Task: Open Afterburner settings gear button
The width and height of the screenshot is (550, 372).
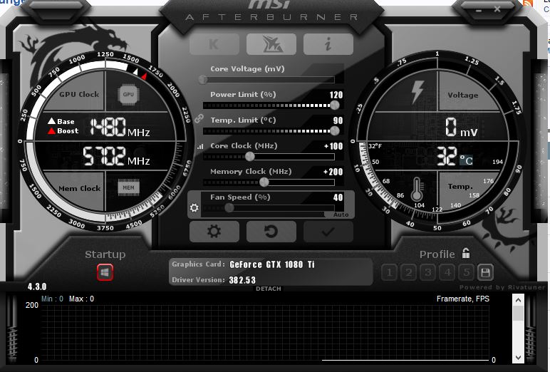Action: coord(214,232)
